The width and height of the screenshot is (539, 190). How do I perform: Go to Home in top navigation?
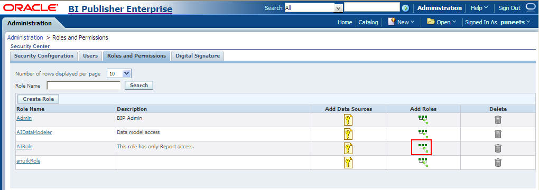(x=345, y=22)
